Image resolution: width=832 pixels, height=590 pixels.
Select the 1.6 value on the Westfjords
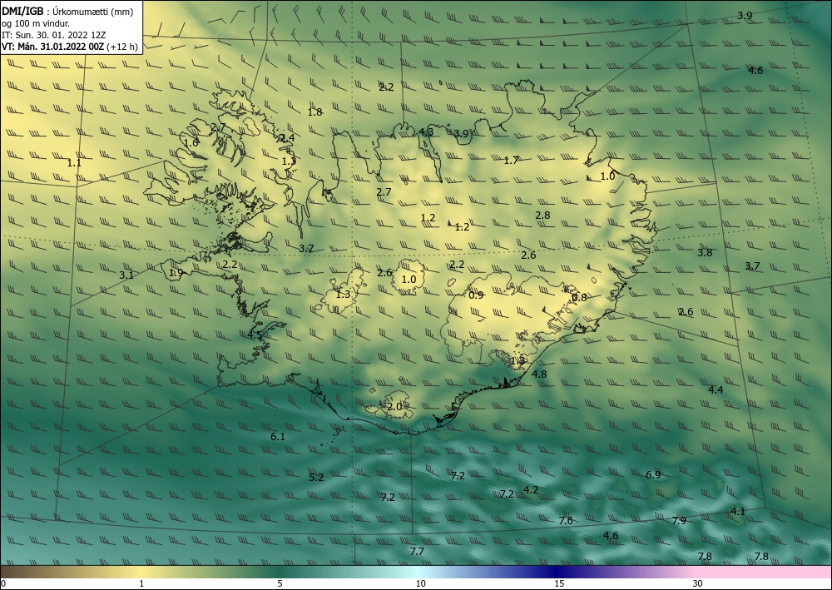[x=191, y=143]
